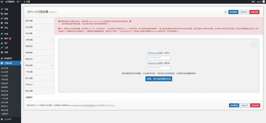Open the 高级搜索 tab in the settings panel
Viewport: 266px width, 123px height.
39,53
